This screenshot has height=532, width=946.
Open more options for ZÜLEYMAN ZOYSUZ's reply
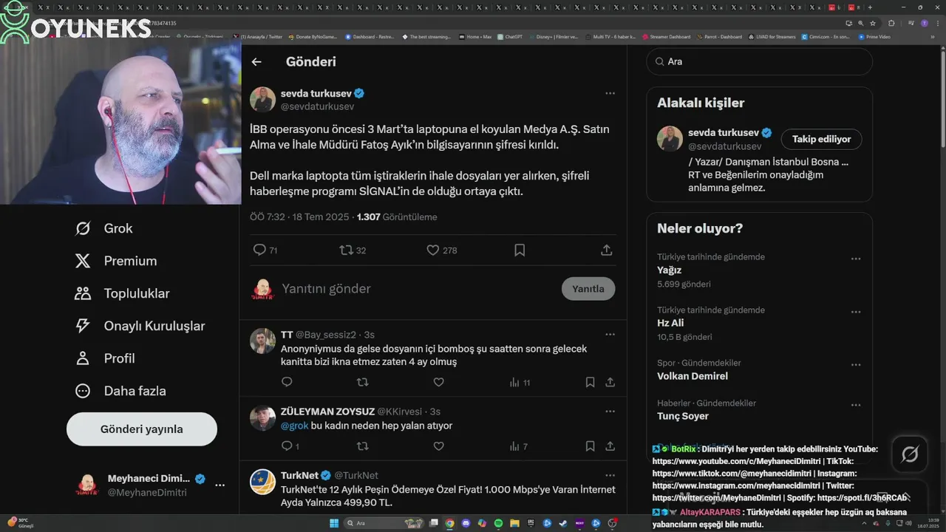click(x=610, y=411)
